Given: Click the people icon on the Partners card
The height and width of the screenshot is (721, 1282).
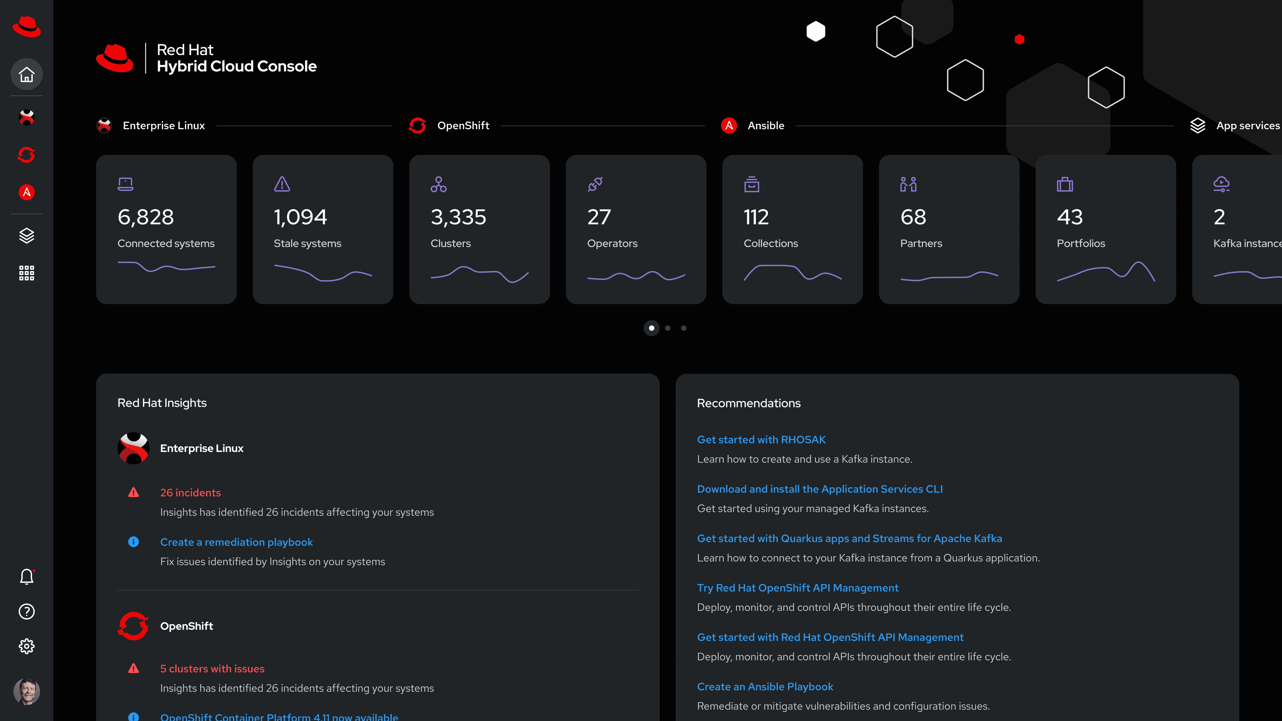Looking at the screenshot, I should (908, 184).
